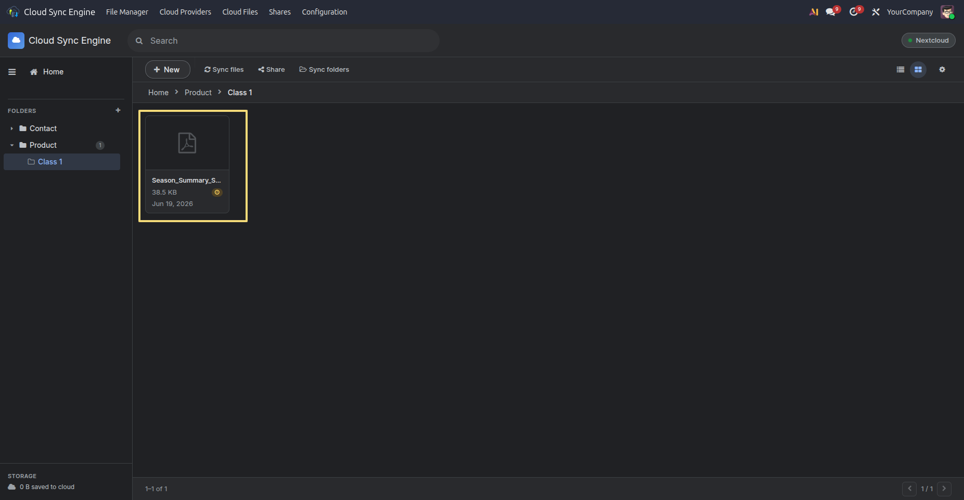Image resolution: width=964 pixels, height=500 pixels.
Task: Click the Product folder count badge
Action: point(100,145)
